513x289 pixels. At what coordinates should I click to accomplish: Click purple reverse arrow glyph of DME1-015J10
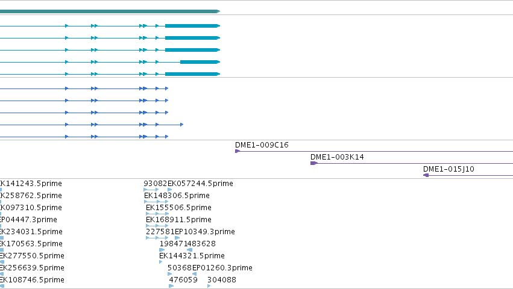(426, 175)
